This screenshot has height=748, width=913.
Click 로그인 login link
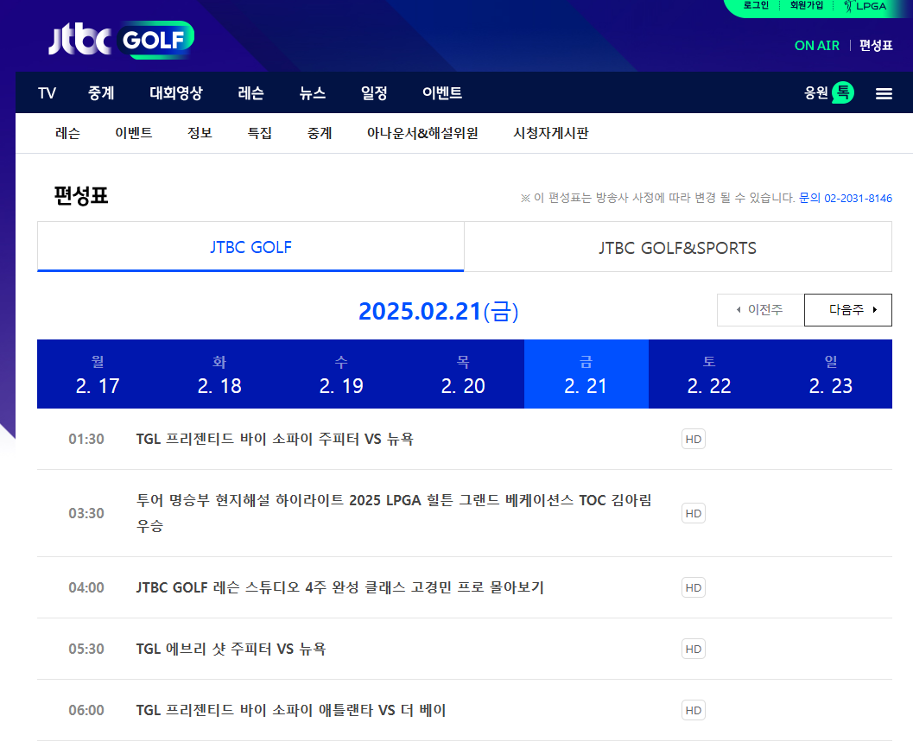756,5
